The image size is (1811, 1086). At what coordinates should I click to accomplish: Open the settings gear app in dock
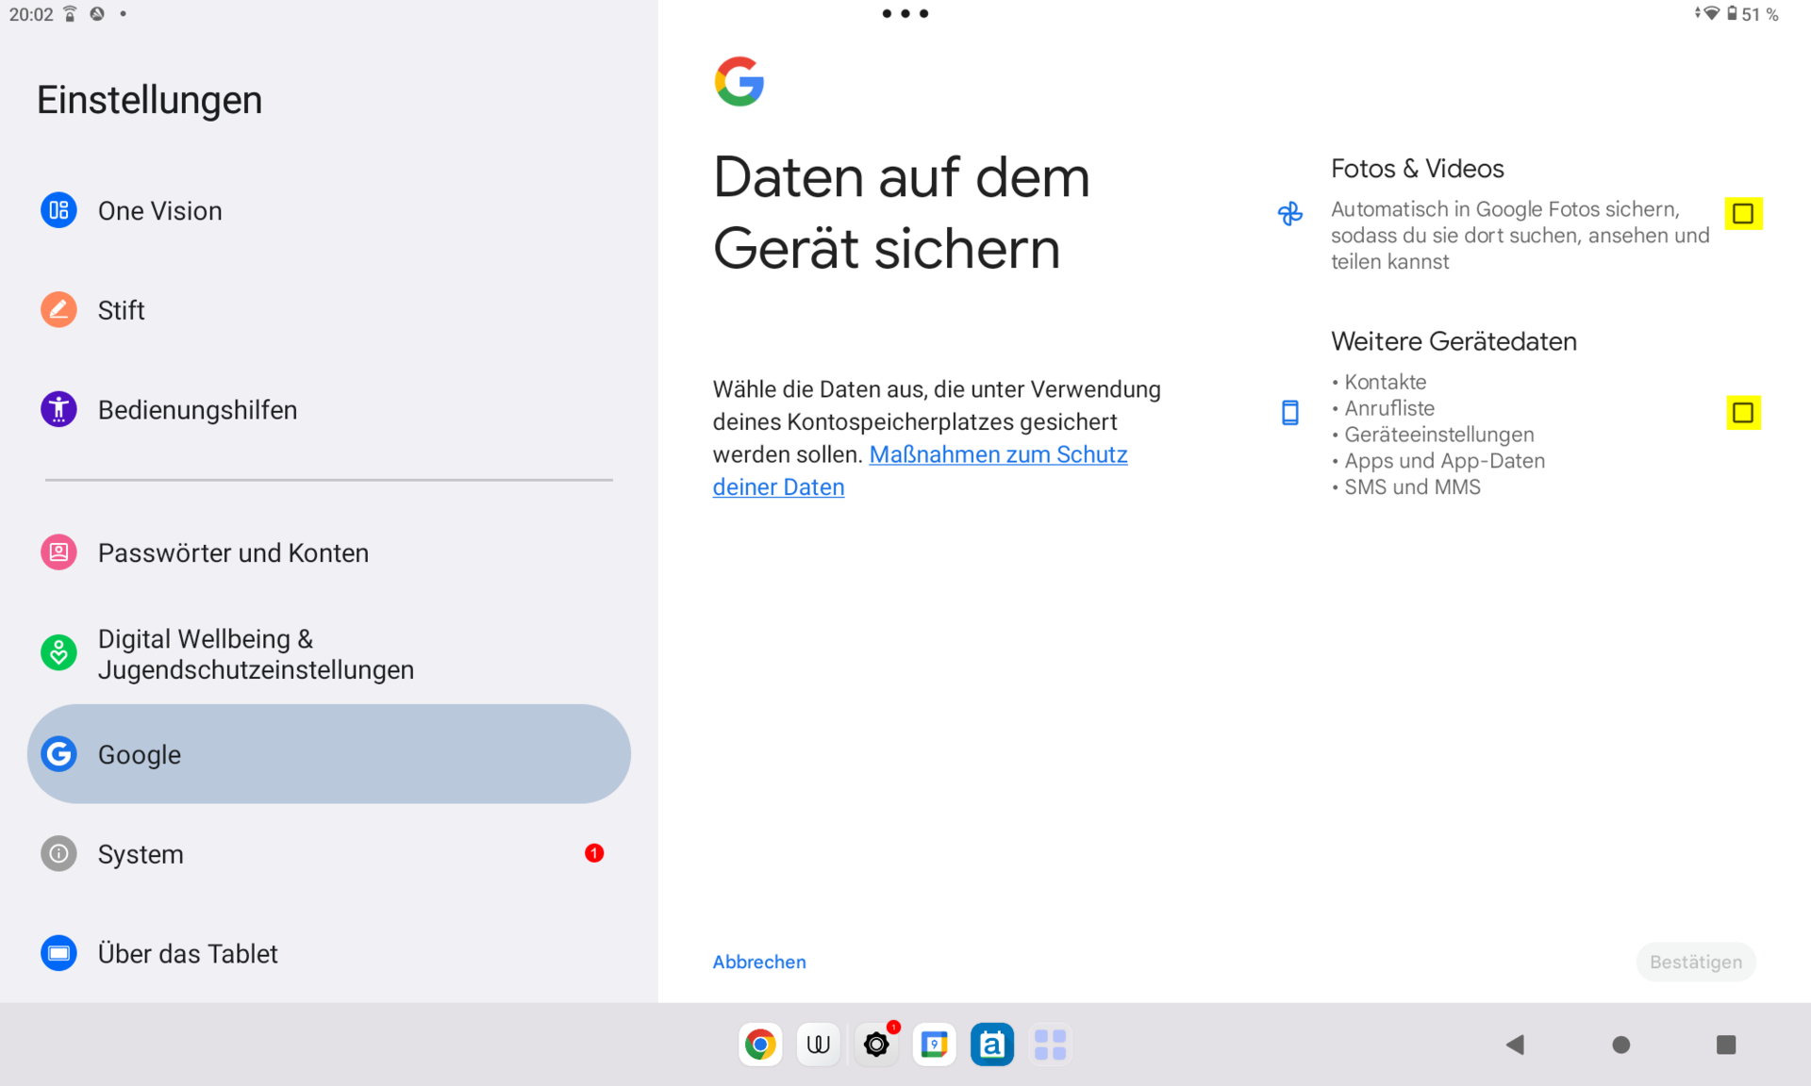(876, 1045)
